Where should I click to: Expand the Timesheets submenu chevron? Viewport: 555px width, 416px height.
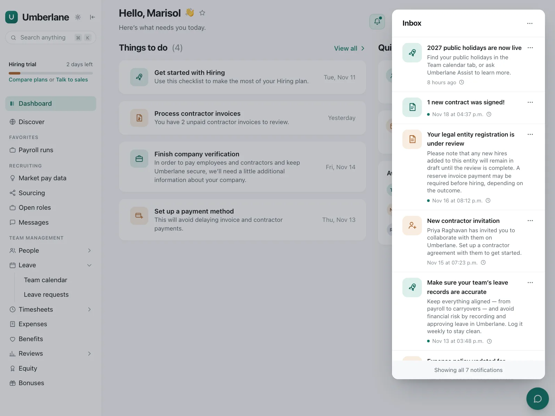89,310
